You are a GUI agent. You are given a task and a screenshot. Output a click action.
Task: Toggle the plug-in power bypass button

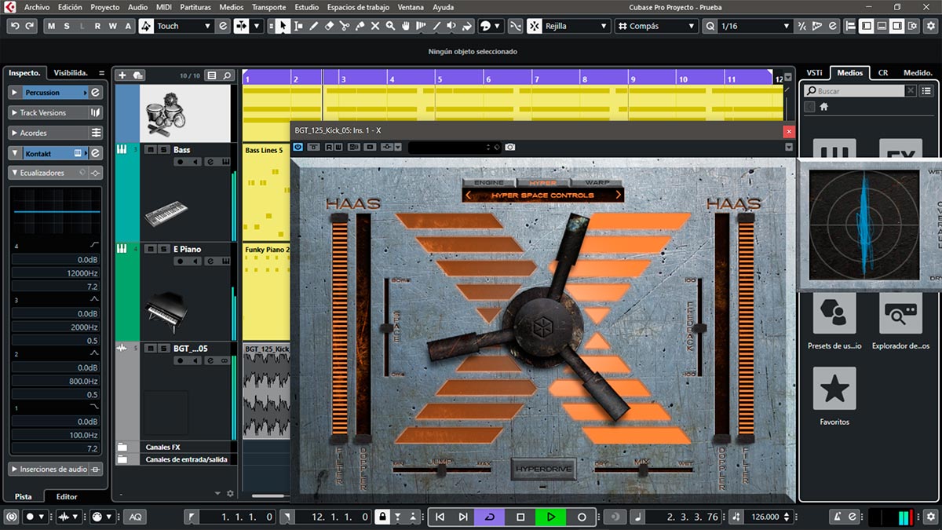coord(298,147)
